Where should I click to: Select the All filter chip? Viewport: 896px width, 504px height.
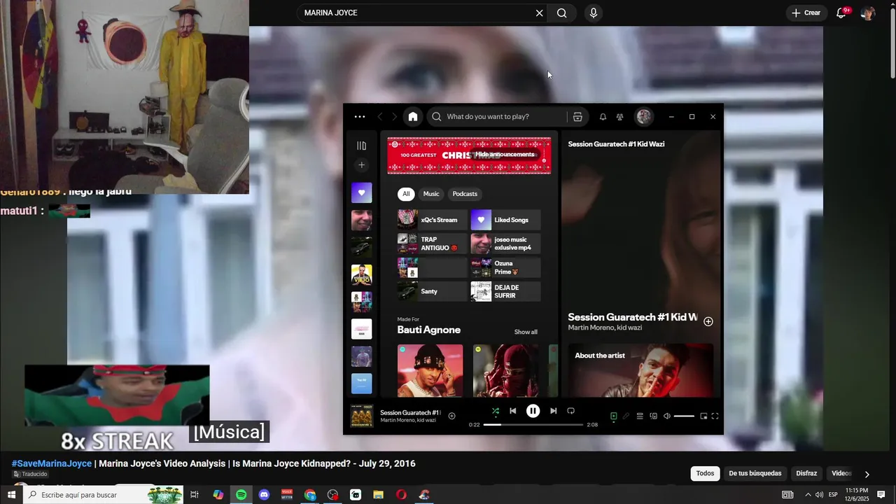pos(406,194)
